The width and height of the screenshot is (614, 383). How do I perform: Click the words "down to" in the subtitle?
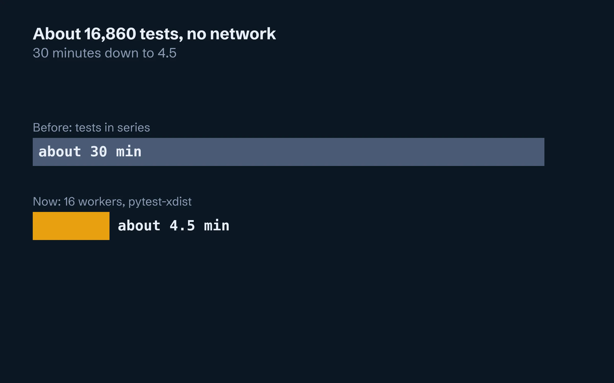click(x=129, y=53)
